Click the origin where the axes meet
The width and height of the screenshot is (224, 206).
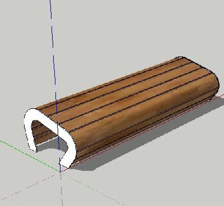point(60,171)
